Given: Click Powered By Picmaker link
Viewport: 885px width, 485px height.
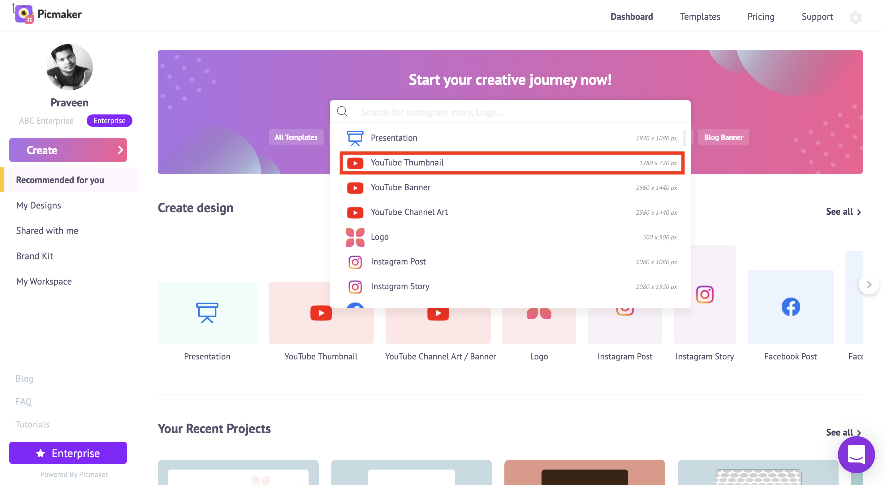Looking at the screenshot, I should point(74,474).
